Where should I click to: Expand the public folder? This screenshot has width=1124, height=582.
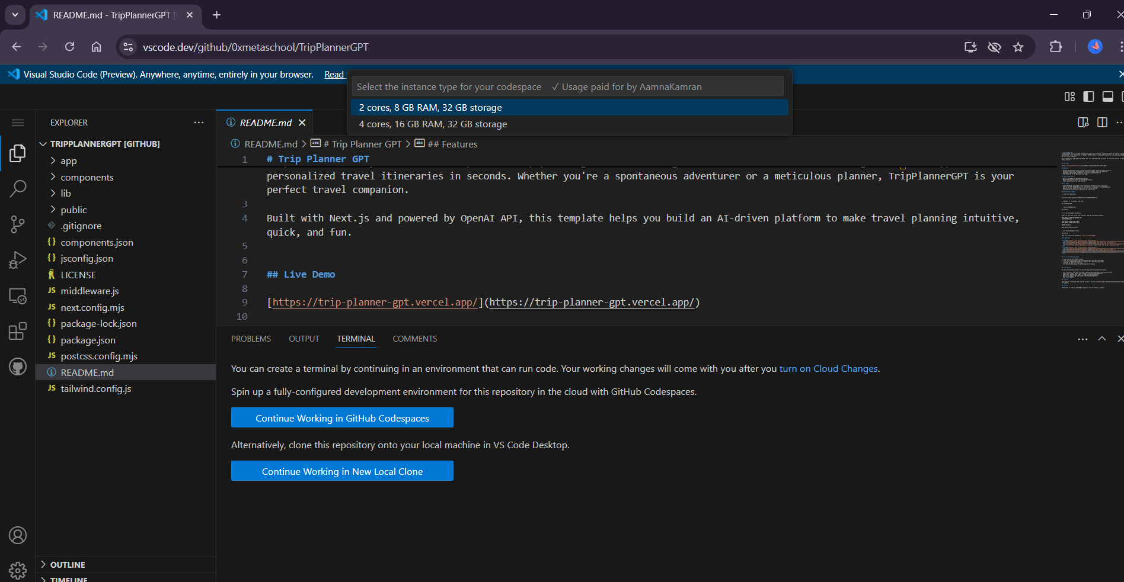click(x=74, y=210)
